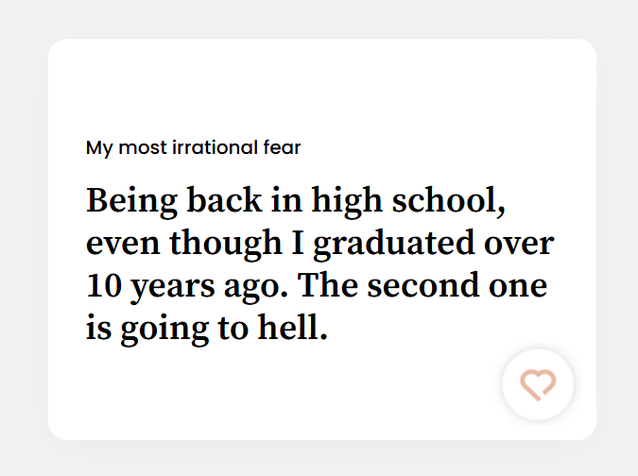Select the line "even though I graduated over"

point(319,244)
